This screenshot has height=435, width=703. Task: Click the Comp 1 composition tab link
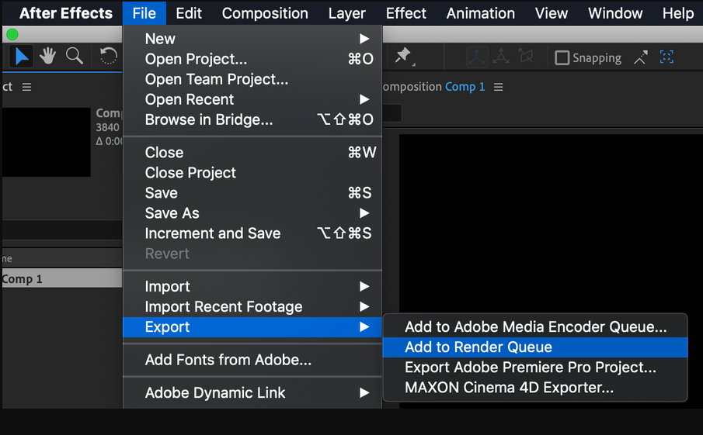tap(465, 87)
